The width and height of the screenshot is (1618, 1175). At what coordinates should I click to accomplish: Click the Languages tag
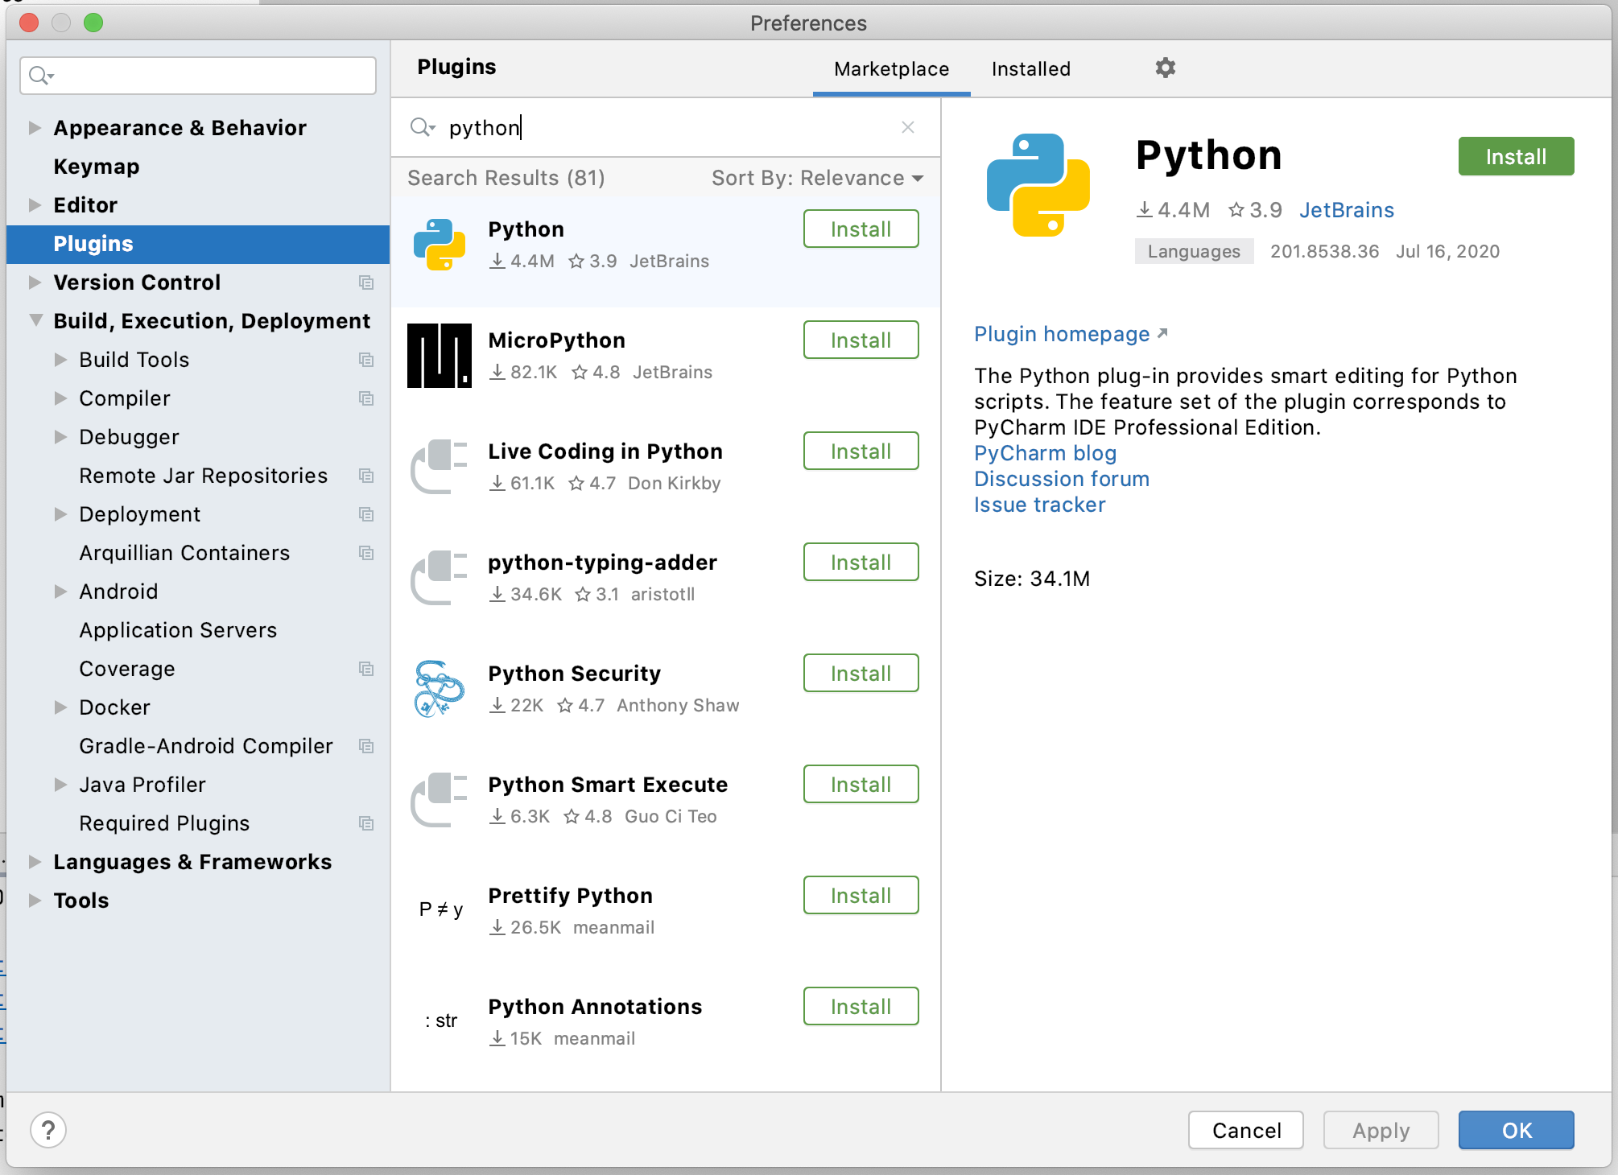(1194, 251)
